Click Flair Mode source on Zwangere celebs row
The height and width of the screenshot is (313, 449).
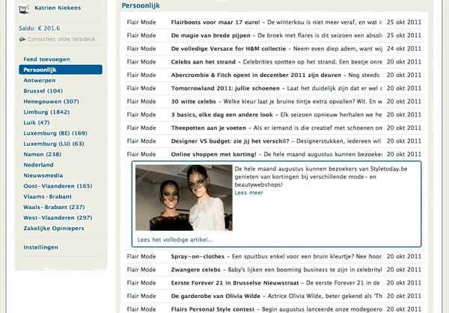click(x=141, y=270)
